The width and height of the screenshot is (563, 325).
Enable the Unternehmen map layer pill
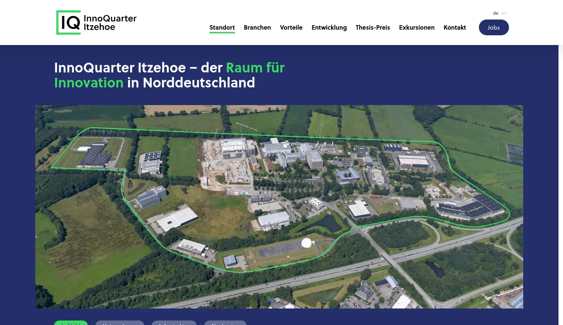pyautogui.click(x=119, y=323)
